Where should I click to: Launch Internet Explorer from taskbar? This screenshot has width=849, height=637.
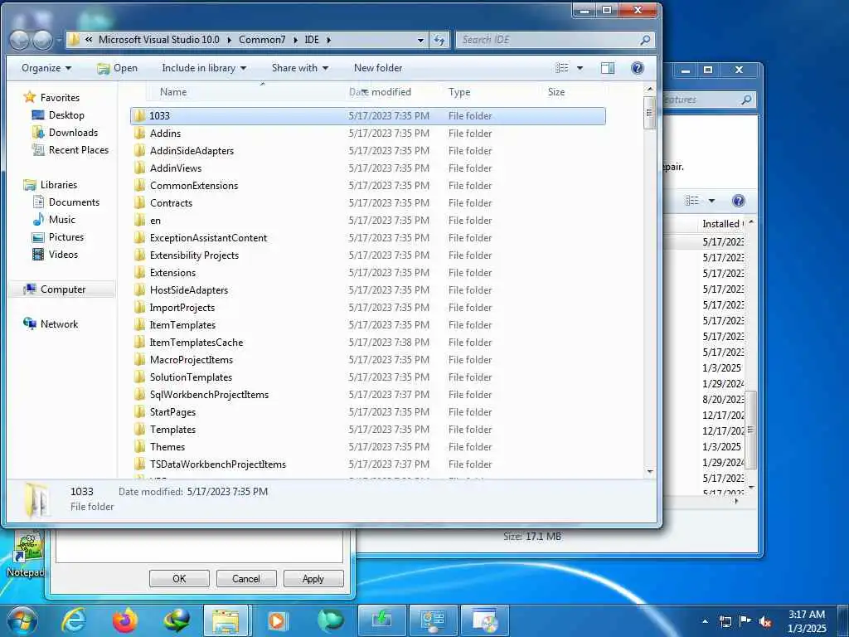(x=73, y=620)
